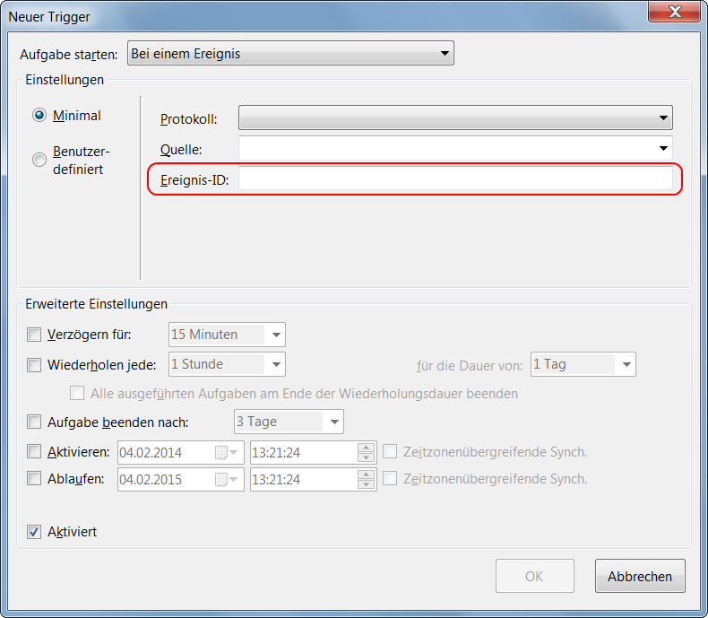Click into the Ereignis-ID text field
Viewport: 708px width, 618px height.
click(x=454, y=180)
